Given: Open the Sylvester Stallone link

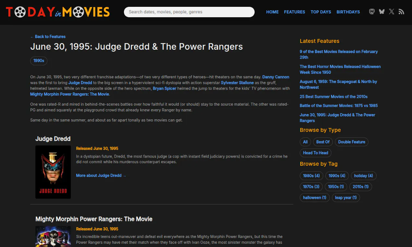Looking at the screenshot, I should tap(237, 83).
